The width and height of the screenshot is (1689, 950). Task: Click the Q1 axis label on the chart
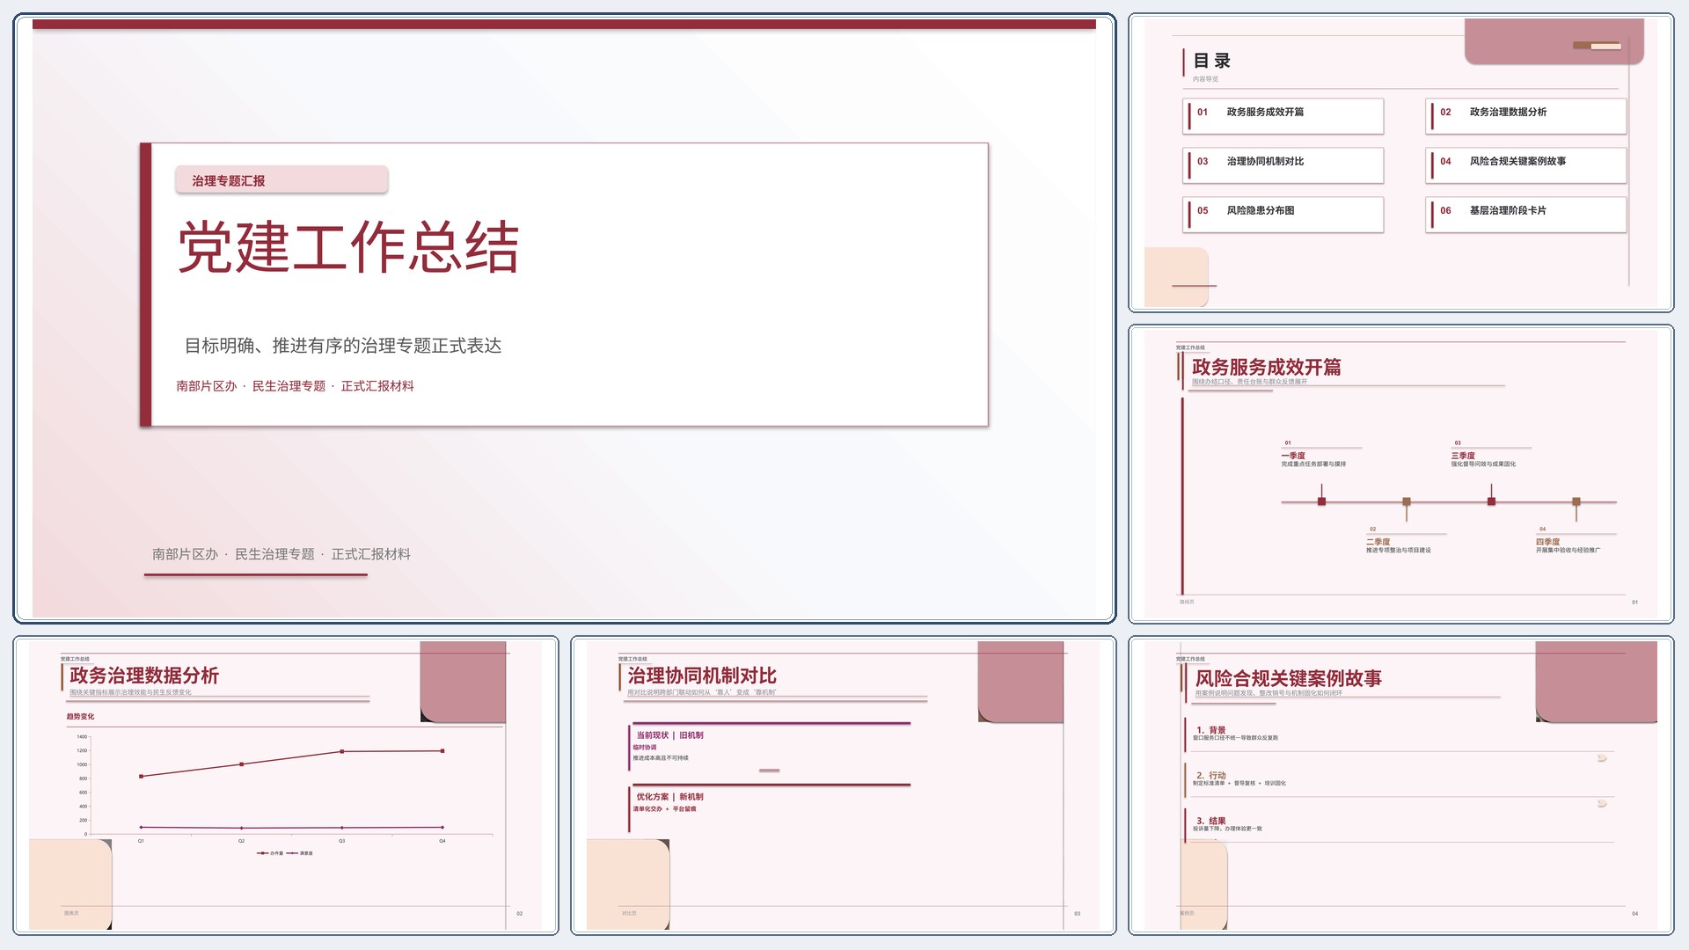(141, 841)
